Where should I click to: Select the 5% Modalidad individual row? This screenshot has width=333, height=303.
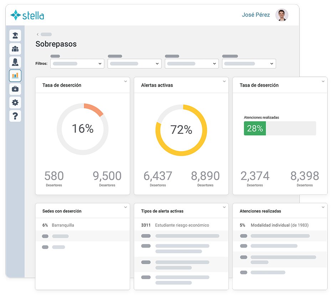(x=280, y=225)
